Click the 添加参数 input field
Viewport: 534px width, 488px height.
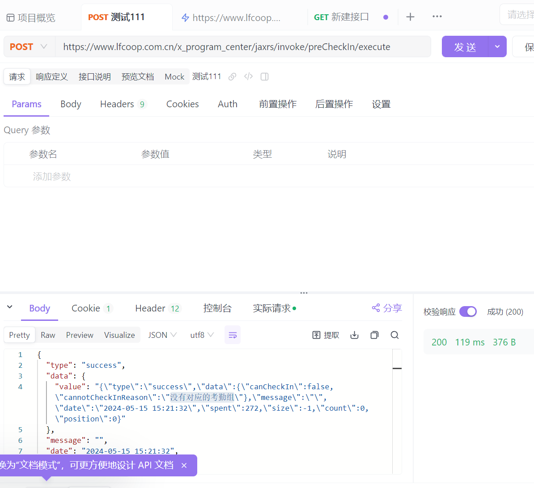tap(52, 177)
